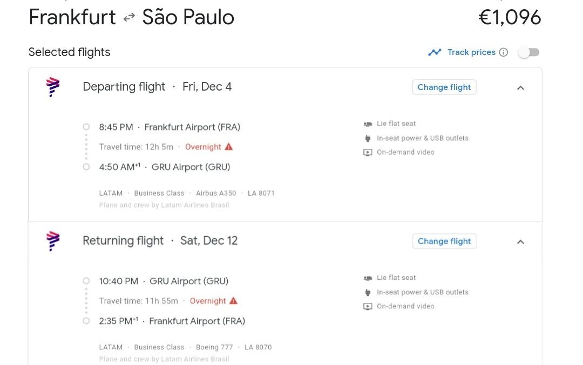Click the departing Lie flat seat icon
This screenshot has height=365, width=583.
(368, 124)
